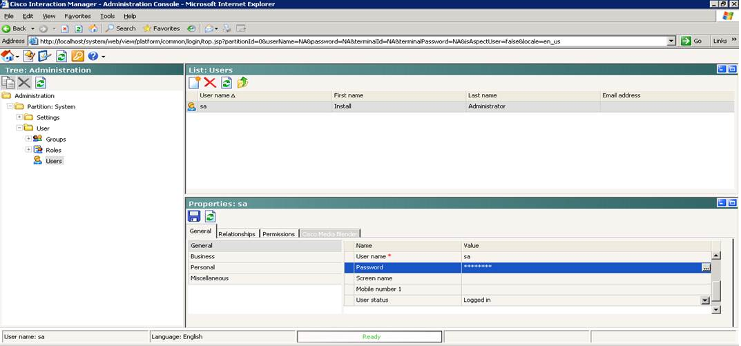Select the Users tree item
This screenshot has width=741, height=346.
click(53, 161)
